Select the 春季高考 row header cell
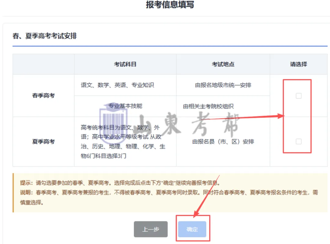 (x=43, y=96)
